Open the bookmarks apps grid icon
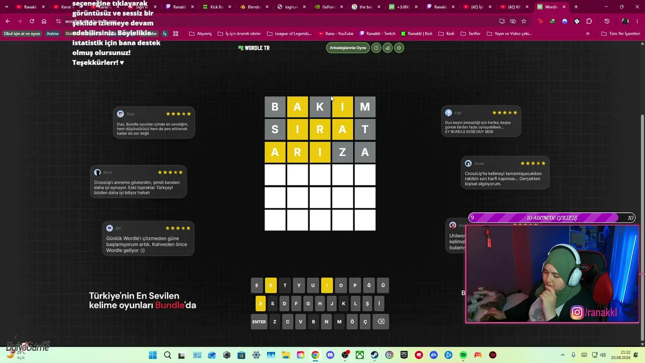The width and height of the screenshot is (645, 363). [x=175, y=34]
